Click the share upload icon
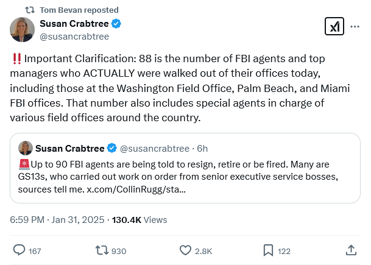Screen dimensions: 371x265 click(351, 250)
